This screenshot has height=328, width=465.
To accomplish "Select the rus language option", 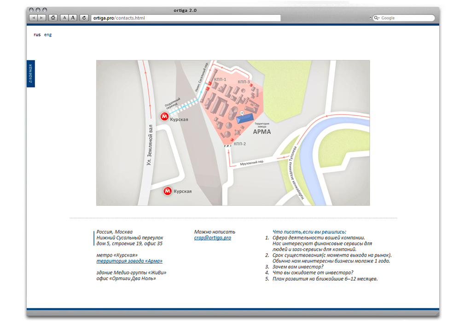I will (37, 35).
